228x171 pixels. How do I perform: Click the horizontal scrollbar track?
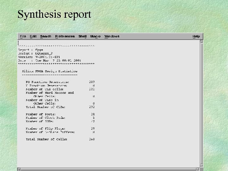108,169
